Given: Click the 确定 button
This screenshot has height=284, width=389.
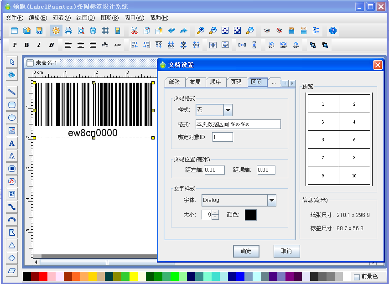Looking at the screenshot, I should [246, 251].
